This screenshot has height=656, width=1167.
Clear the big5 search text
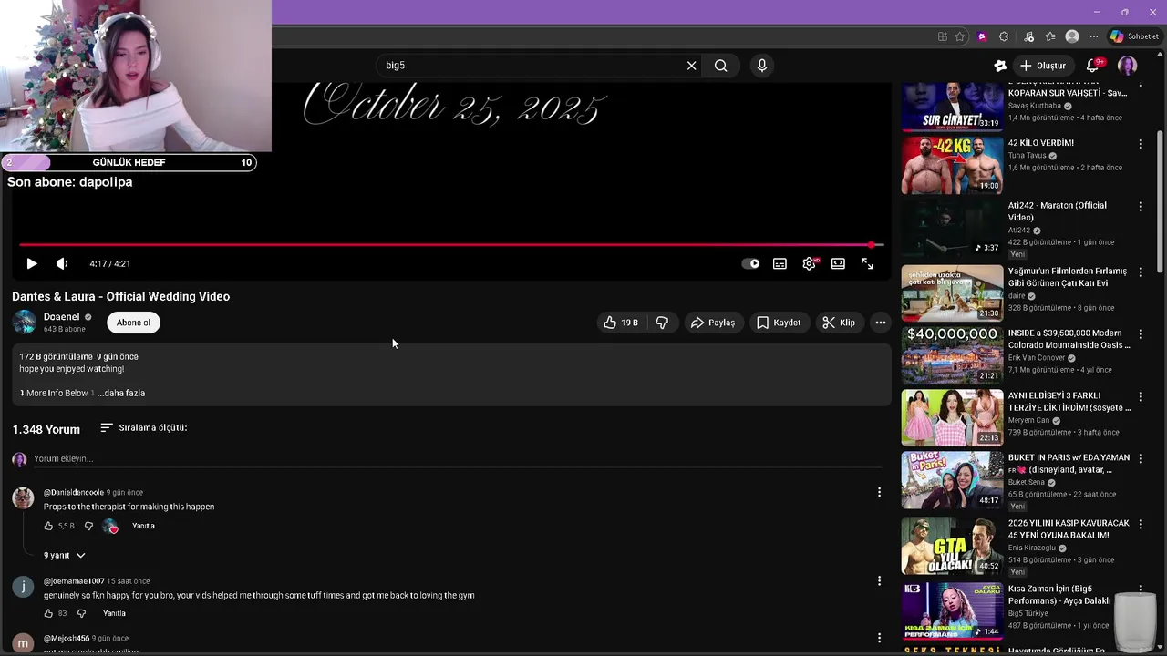691,66
